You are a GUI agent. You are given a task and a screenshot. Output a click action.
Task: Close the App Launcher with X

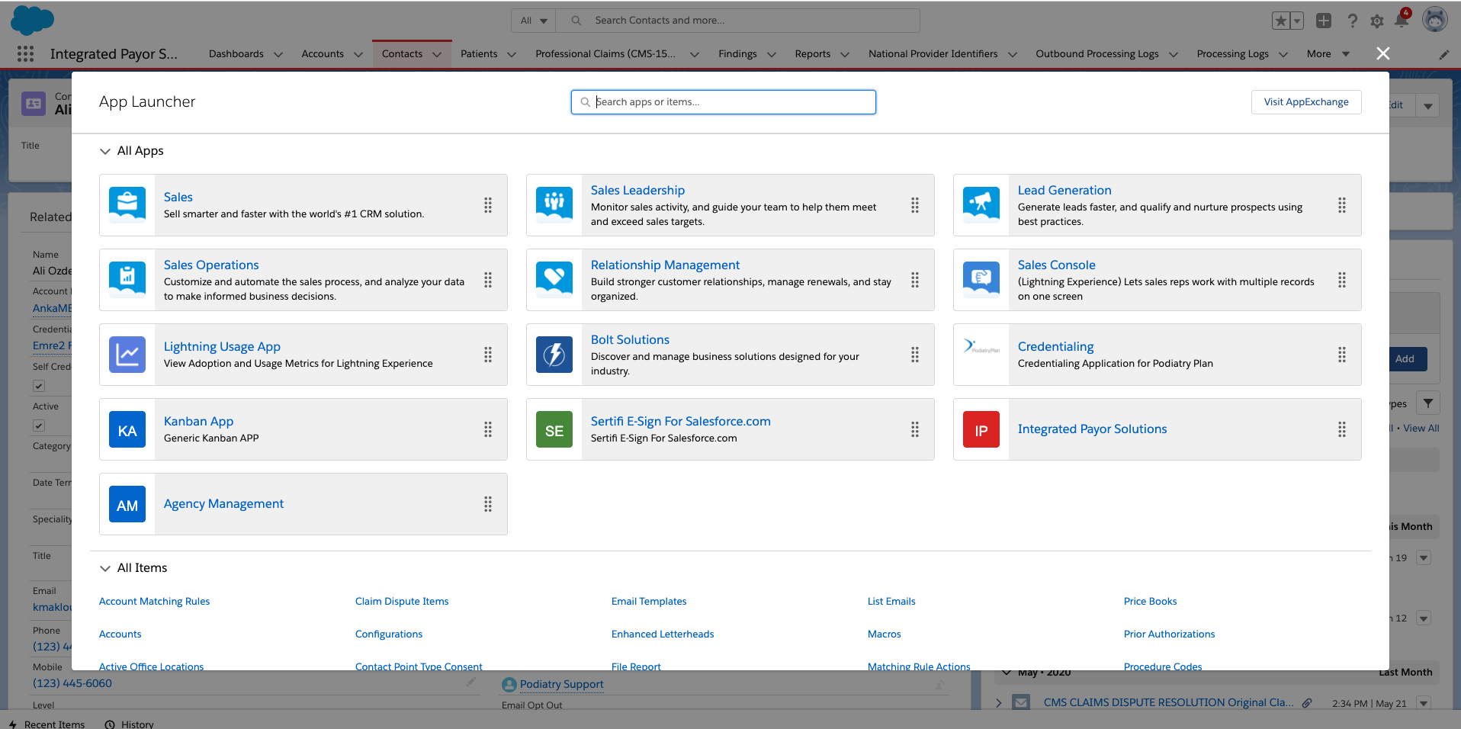point(1383,53)
